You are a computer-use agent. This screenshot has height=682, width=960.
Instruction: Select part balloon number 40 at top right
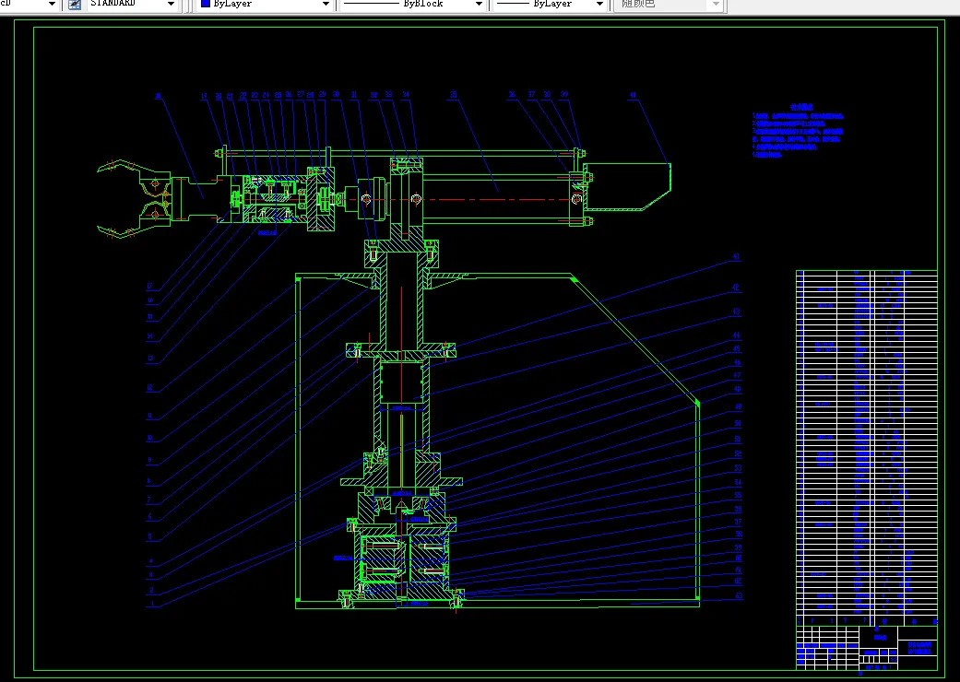point(633,94)
